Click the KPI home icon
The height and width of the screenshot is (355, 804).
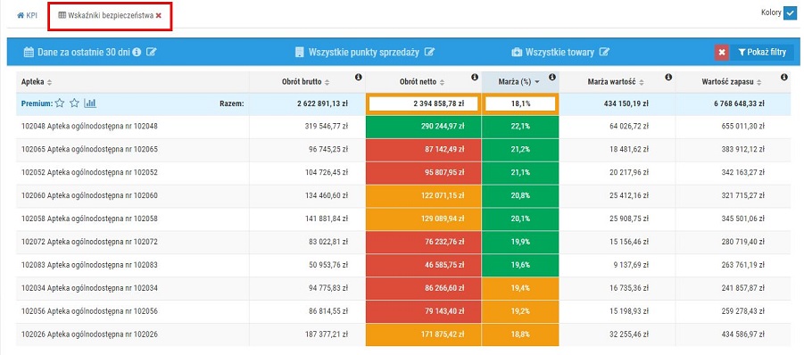21,15
